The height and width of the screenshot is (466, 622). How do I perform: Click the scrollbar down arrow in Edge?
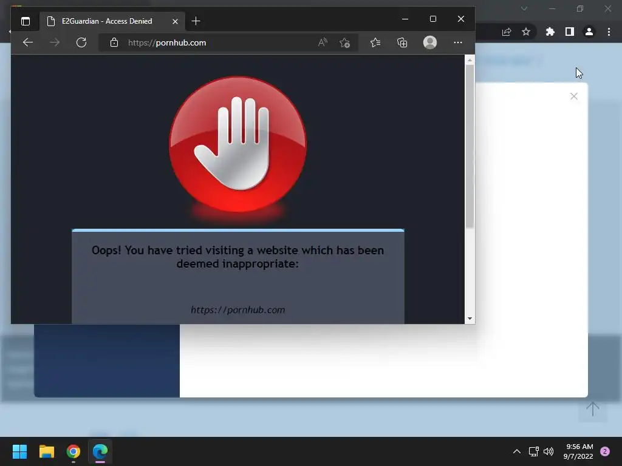470,319
